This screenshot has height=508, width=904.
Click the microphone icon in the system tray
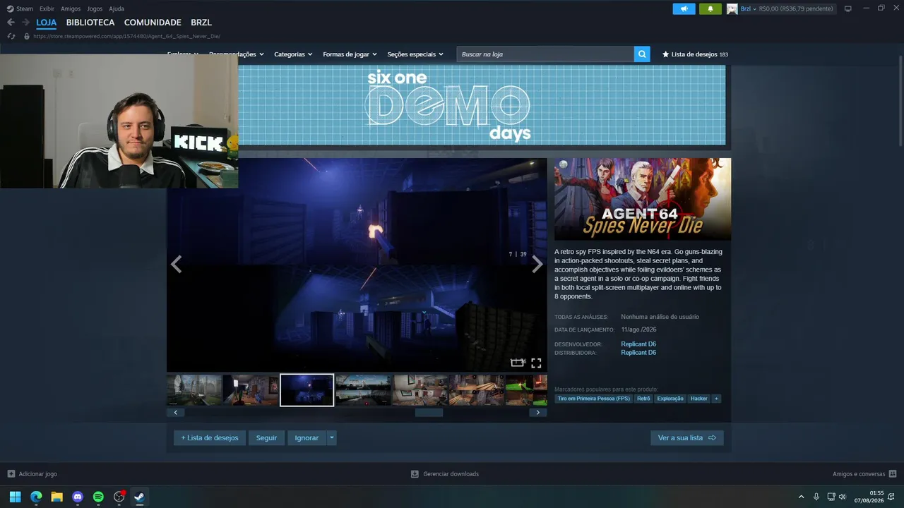(x=816, y=497)
